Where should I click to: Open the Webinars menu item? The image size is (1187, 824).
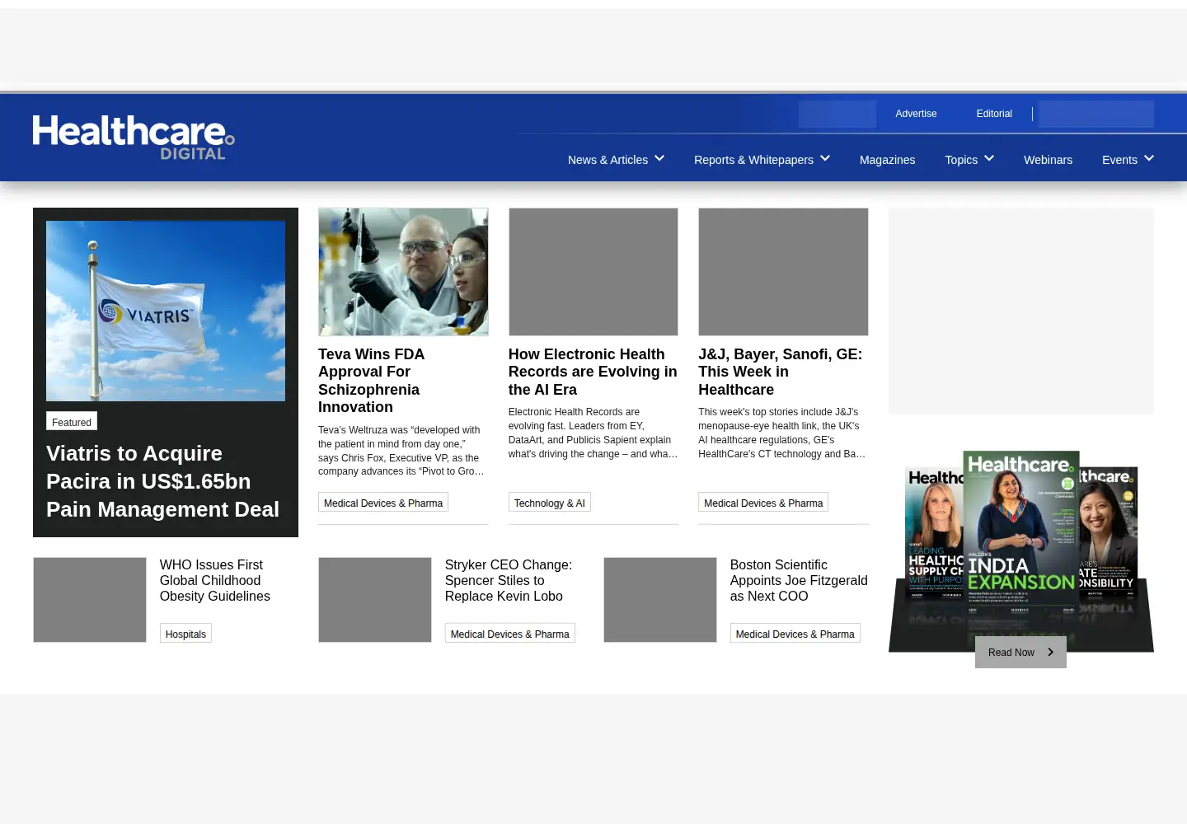point(1048,160)
